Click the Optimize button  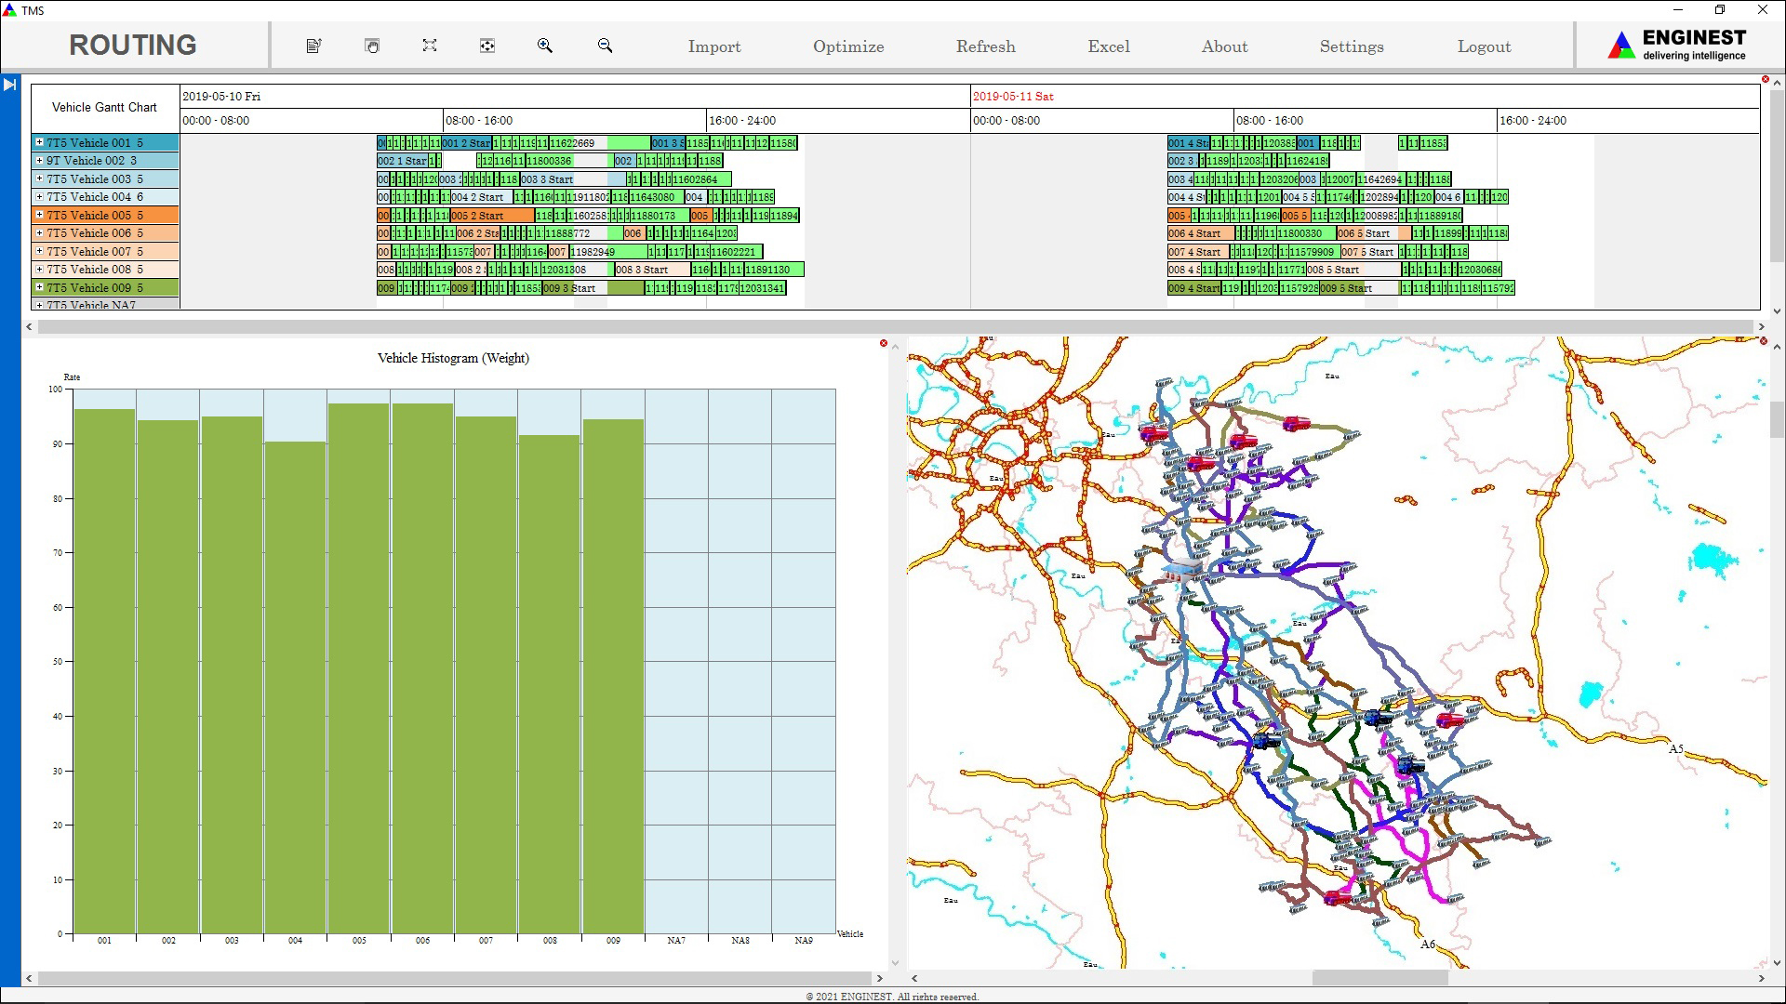coord(847,46)
